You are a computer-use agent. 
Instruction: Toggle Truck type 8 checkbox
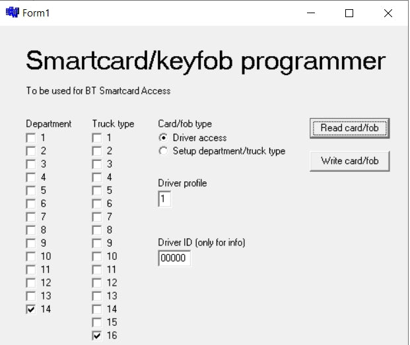(96, 230)
